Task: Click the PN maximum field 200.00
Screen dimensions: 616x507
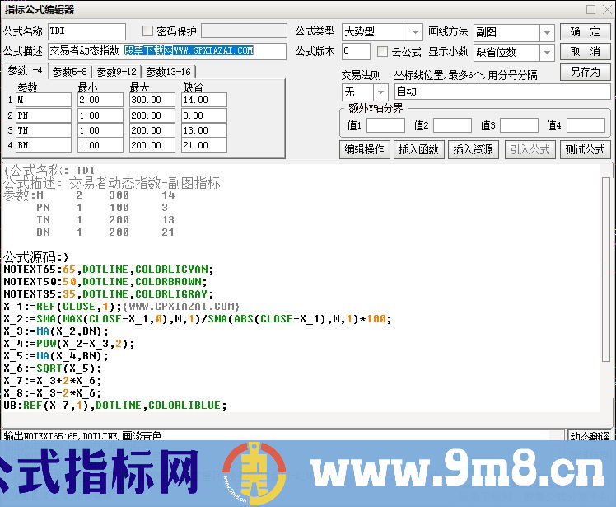Action: point(152,115)
